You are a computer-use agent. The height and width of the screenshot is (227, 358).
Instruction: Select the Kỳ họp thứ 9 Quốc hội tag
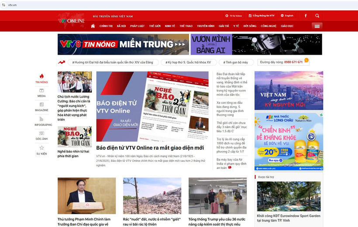point(188,62)
